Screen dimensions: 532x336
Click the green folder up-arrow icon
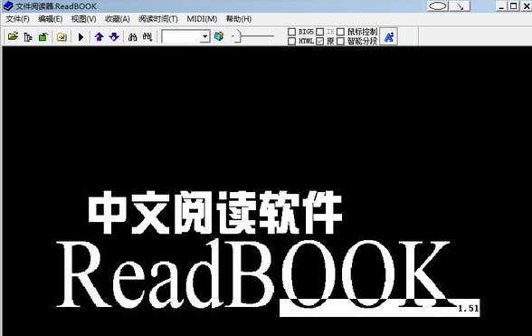(43, 37)
